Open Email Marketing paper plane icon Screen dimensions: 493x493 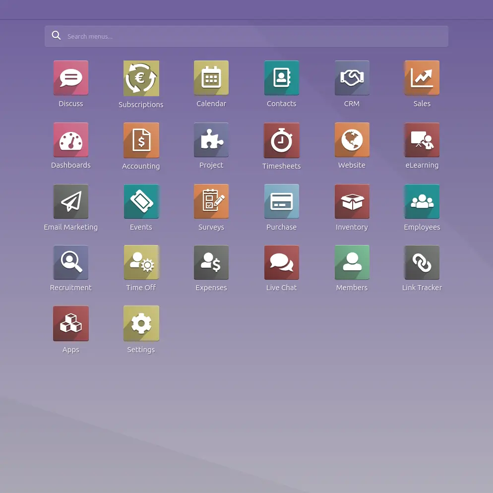71,201
